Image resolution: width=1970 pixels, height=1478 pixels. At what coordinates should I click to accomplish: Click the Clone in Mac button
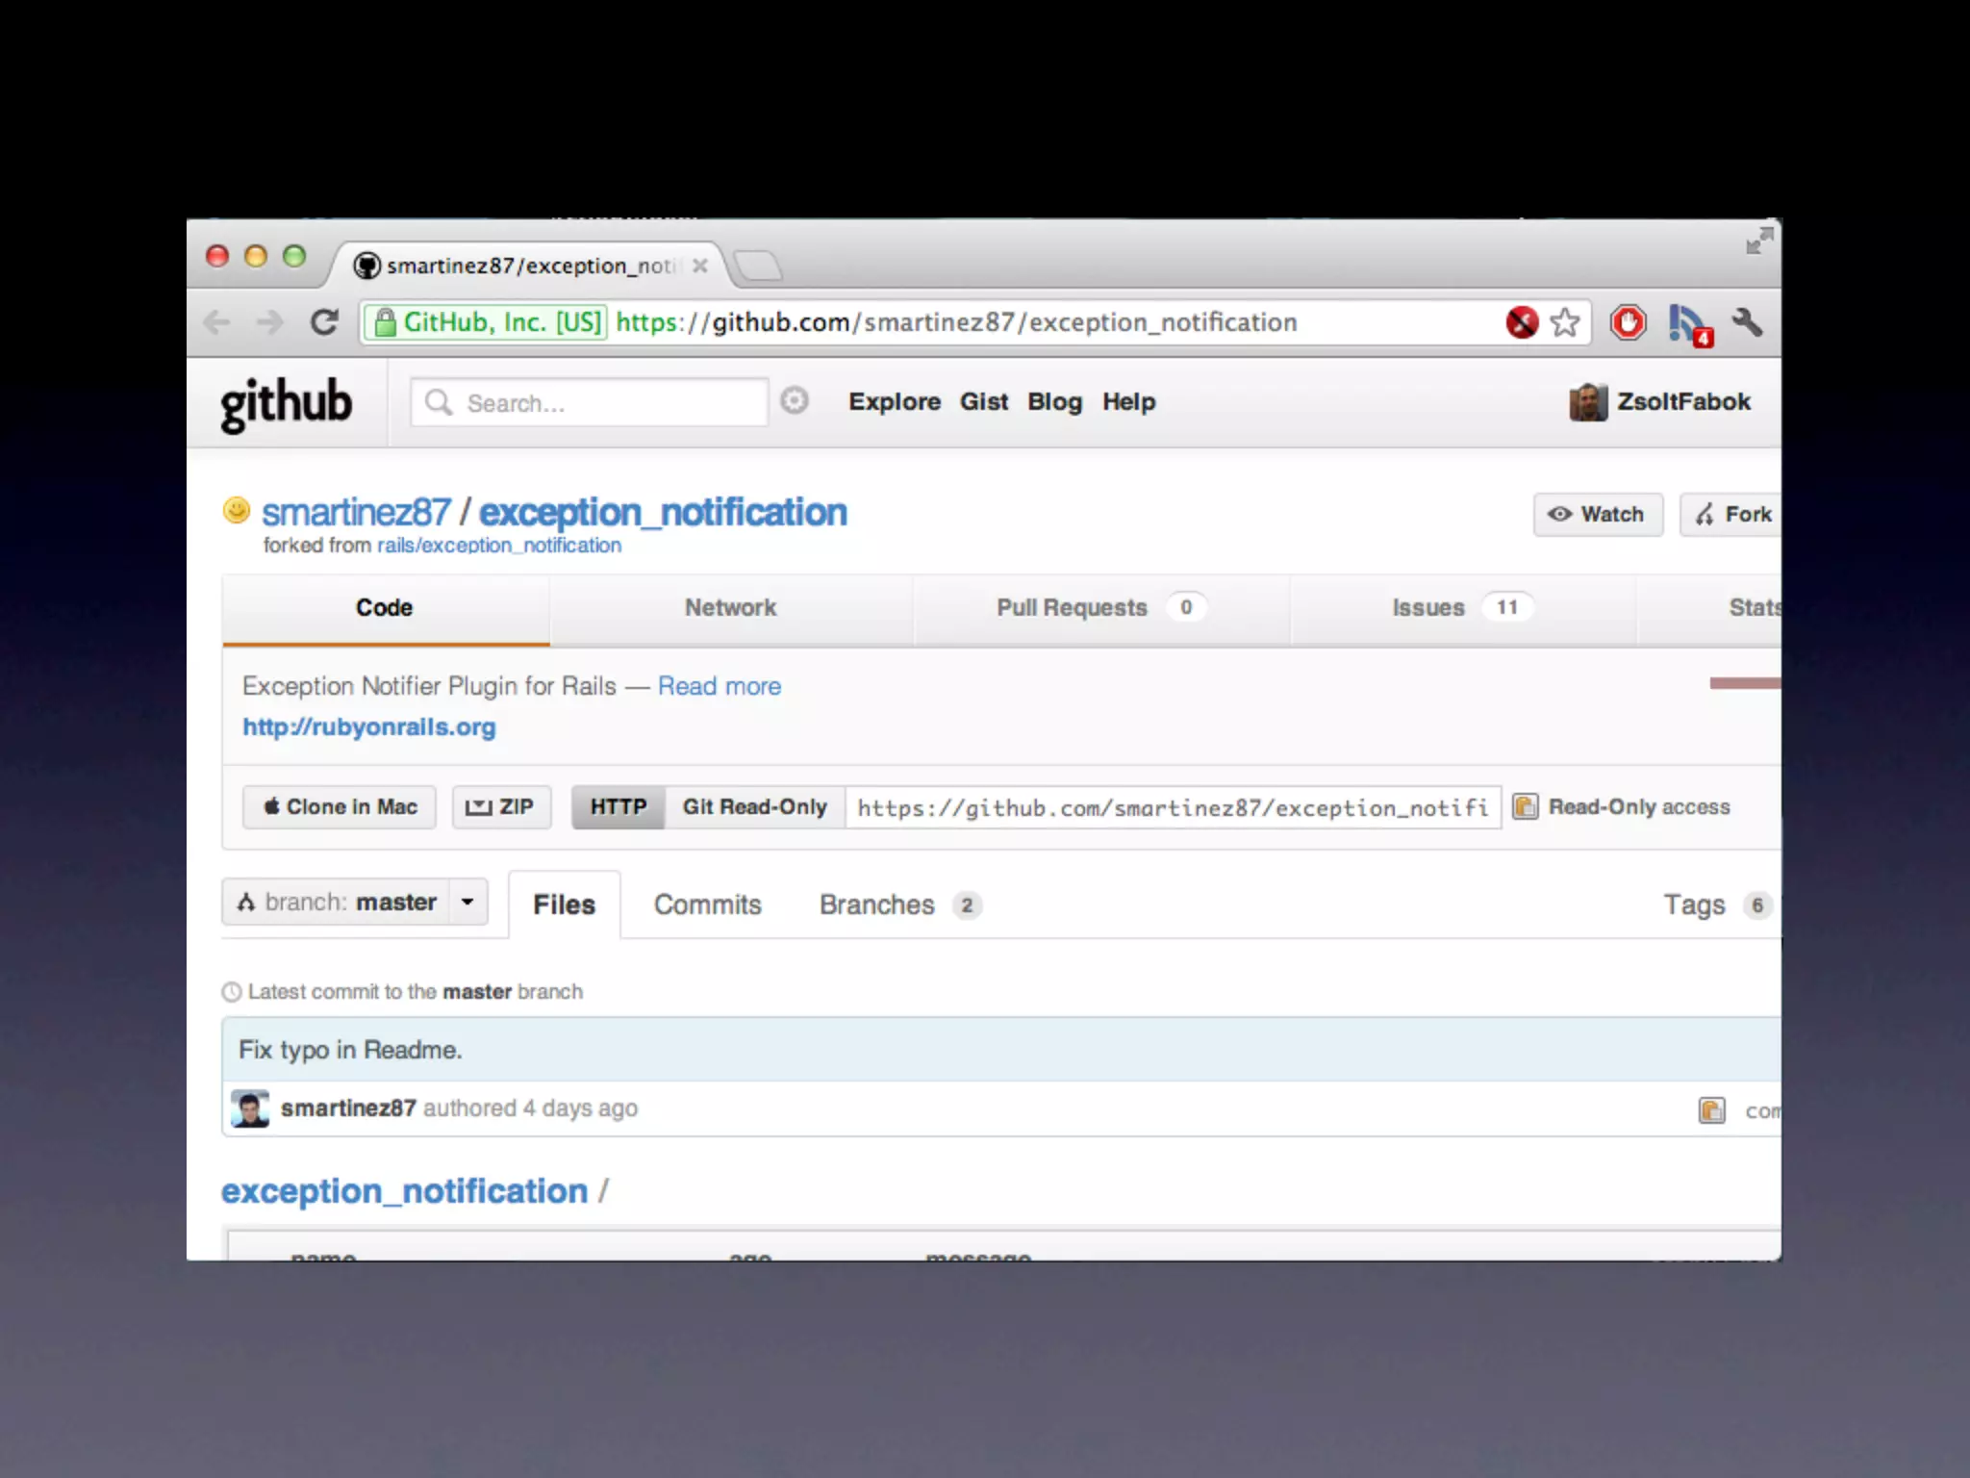[x=340, y=807]
